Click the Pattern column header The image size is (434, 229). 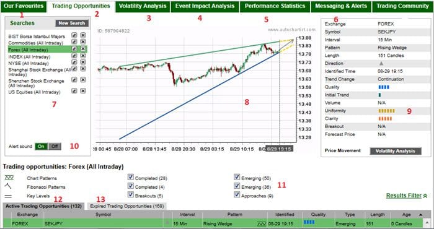coord(235,215)
